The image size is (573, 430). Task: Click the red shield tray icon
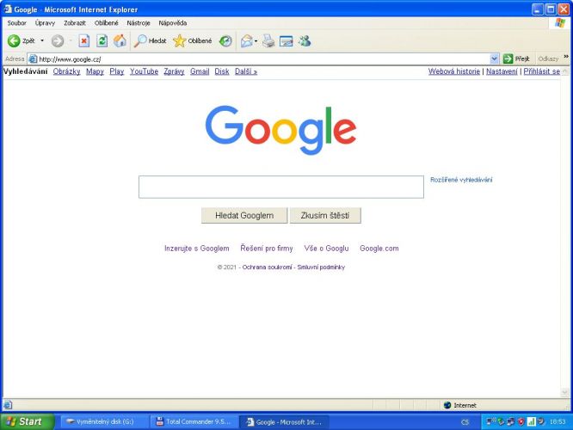point(521,421)
